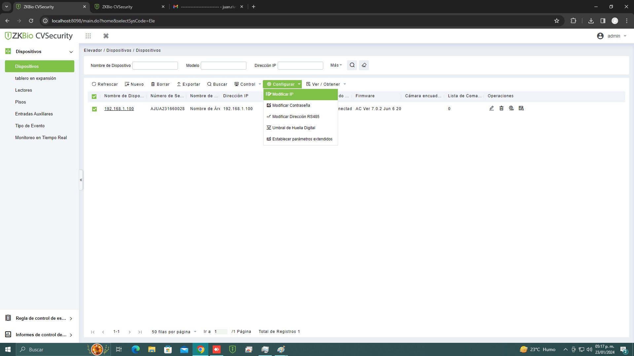Open the apps grid menu icon

tap(88, 36)
